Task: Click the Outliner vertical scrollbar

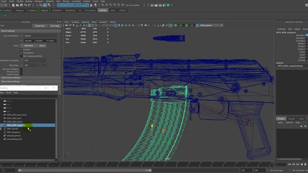Action: pyautogui.click(x=56, y=129)
